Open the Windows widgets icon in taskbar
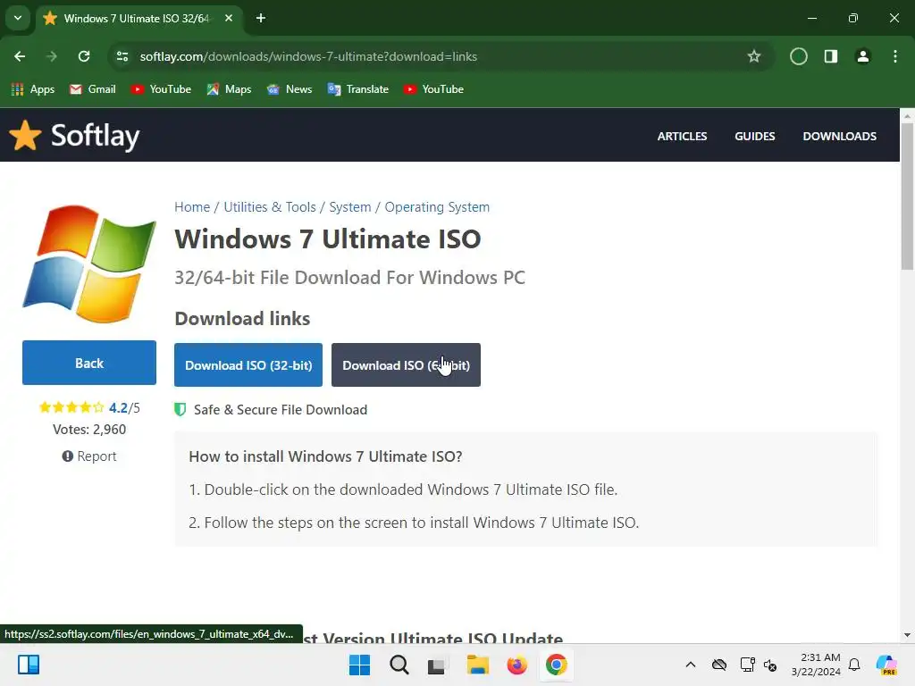Viewport: 915px width, 686px height. 29,665
